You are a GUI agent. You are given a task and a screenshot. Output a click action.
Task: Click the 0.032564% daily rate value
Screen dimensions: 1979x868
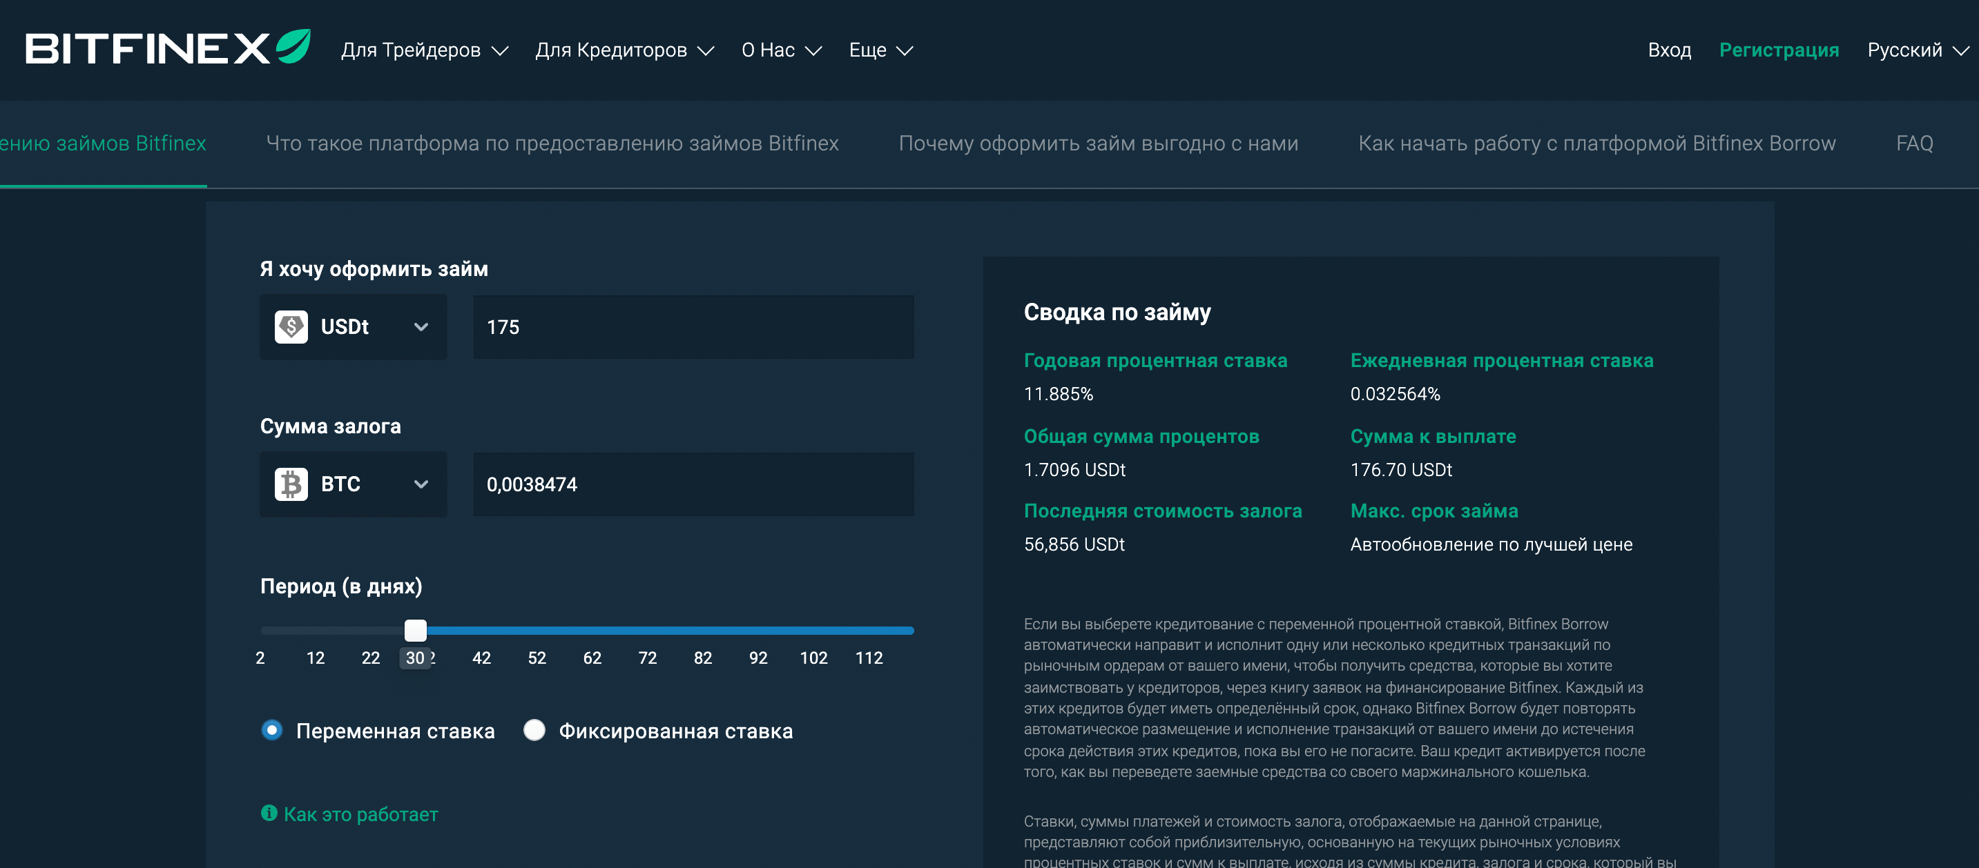(1395, 395)
